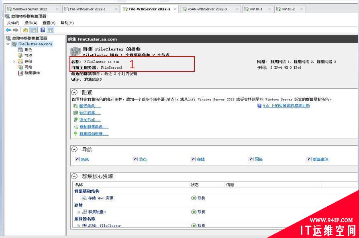The width and height of the screenshot is (359, 238).
Task: Click the 故障转移群集管理器 title bar app icon
Action: click(x=7, y=16)
